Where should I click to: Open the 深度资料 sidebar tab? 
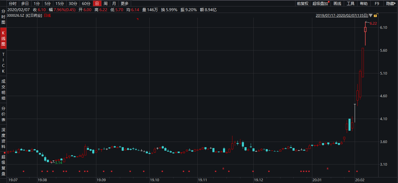4,138
